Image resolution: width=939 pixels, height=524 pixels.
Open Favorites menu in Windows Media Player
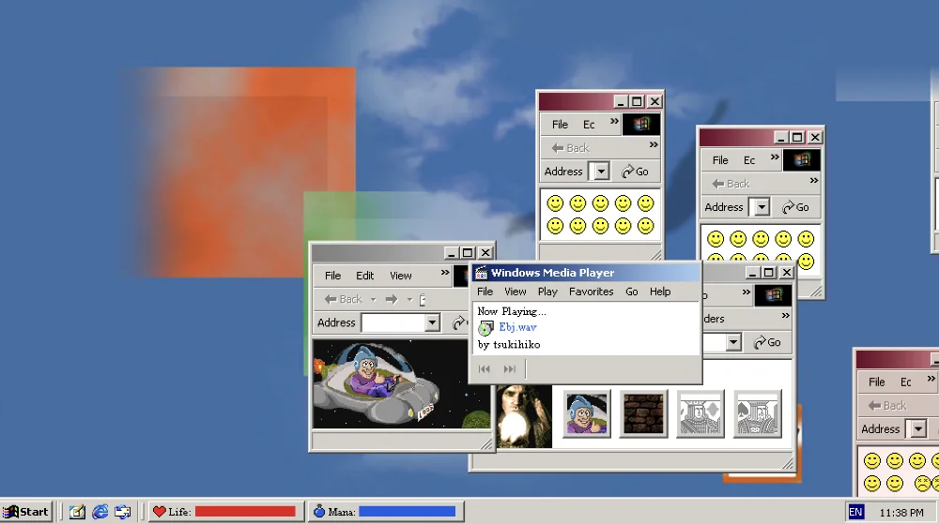coord(591,292)
